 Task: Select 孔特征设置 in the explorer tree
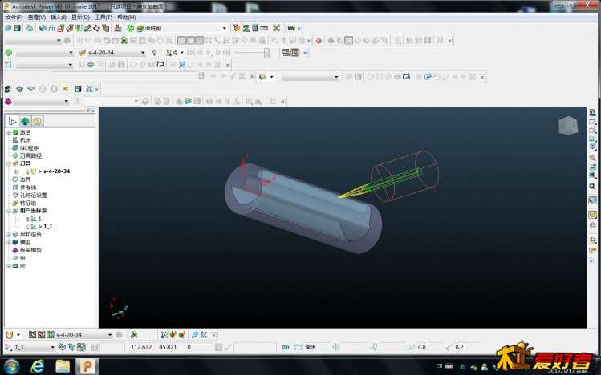pos(33,196)
